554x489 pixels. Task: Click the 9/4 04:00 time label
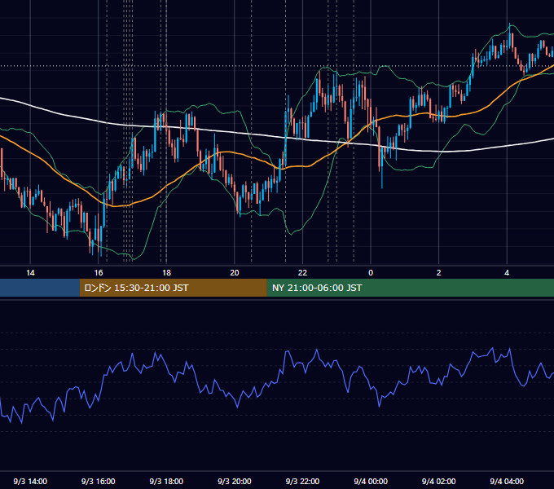pyautogui.click(x=507, y=482)
